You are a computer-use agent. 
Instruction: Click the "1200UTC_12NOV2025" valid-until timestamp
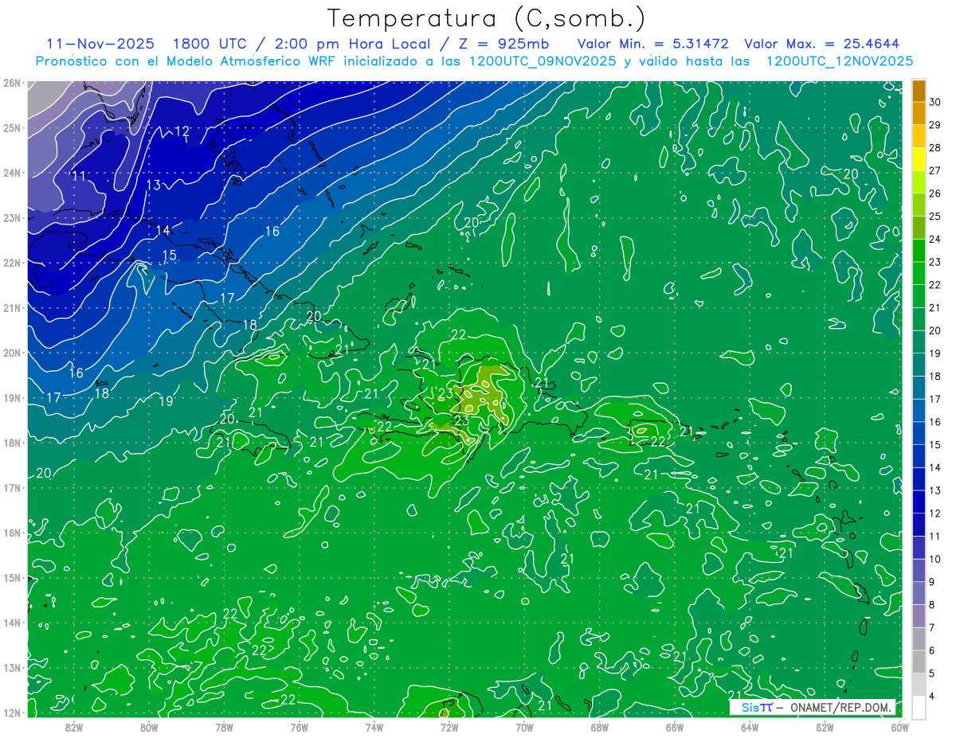[839, 61]
